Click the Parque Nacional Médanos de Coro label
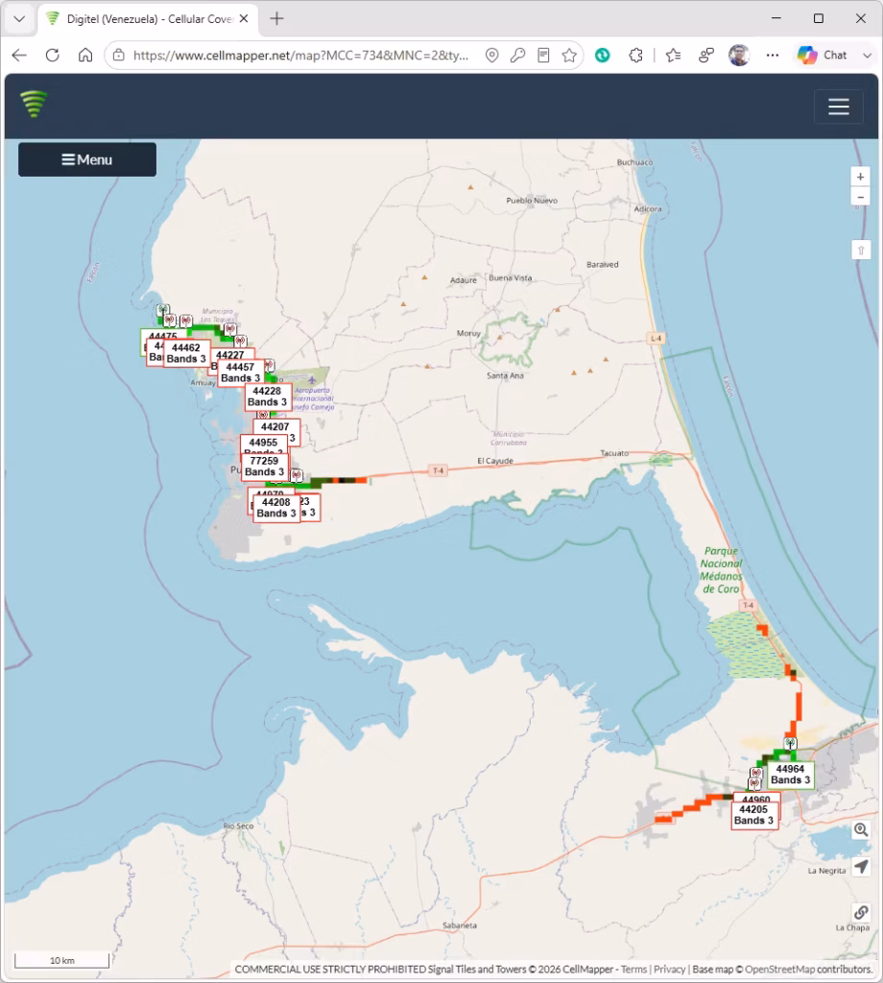Image resolution: width=883 pixels, height=983 pixels. [722, 570]
